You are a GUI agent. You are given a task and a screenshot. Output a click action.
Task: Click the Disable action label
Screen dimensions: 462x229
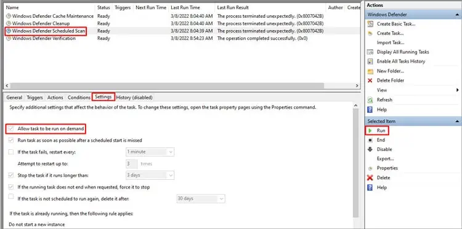pyautogui.click(x=384, y=149)
